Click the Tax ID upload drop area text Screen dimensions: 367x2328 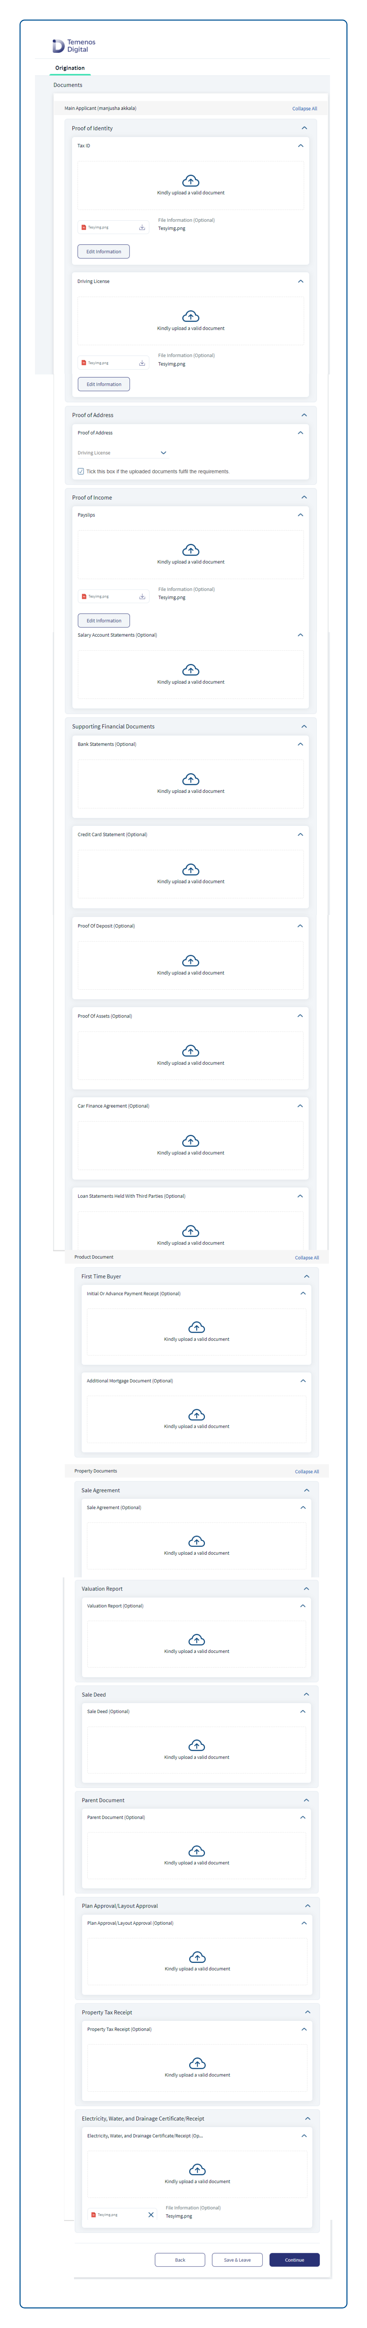191,193
